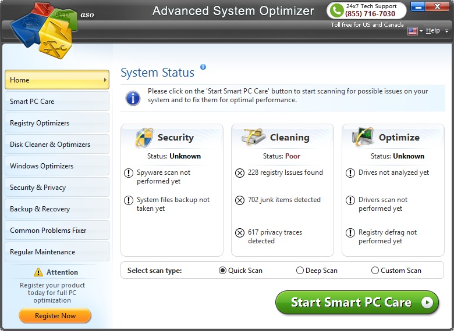
Task: Click the Start Smart PC Care button
Action: pos(357,303)
